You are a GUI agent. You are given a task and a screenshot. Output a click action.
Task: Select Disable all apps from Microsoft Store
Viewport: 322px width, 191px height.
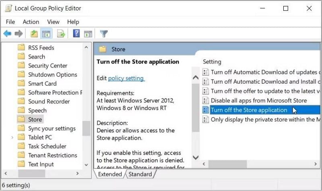pos(259,100)
